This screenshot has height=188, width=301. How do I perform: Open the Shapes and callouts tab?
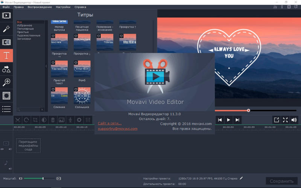6,69
